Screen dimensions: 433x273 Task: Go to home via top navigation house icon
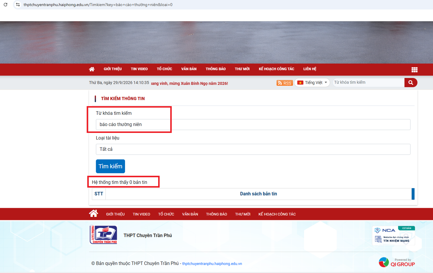click(92, 69)
